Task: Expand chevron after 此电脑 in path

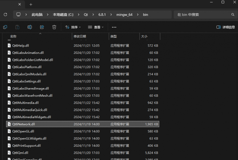Action: (48, 15)
